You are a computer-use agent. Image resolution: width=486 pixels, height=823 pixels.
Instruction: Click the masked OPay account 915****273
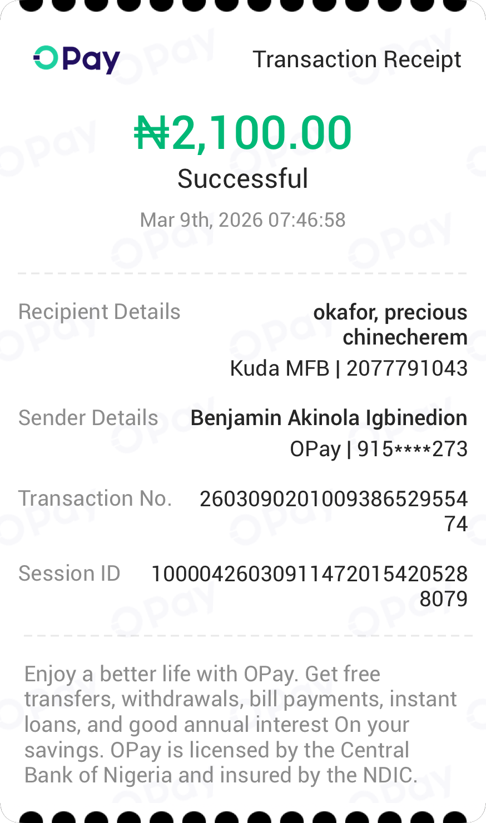[379, 449]
